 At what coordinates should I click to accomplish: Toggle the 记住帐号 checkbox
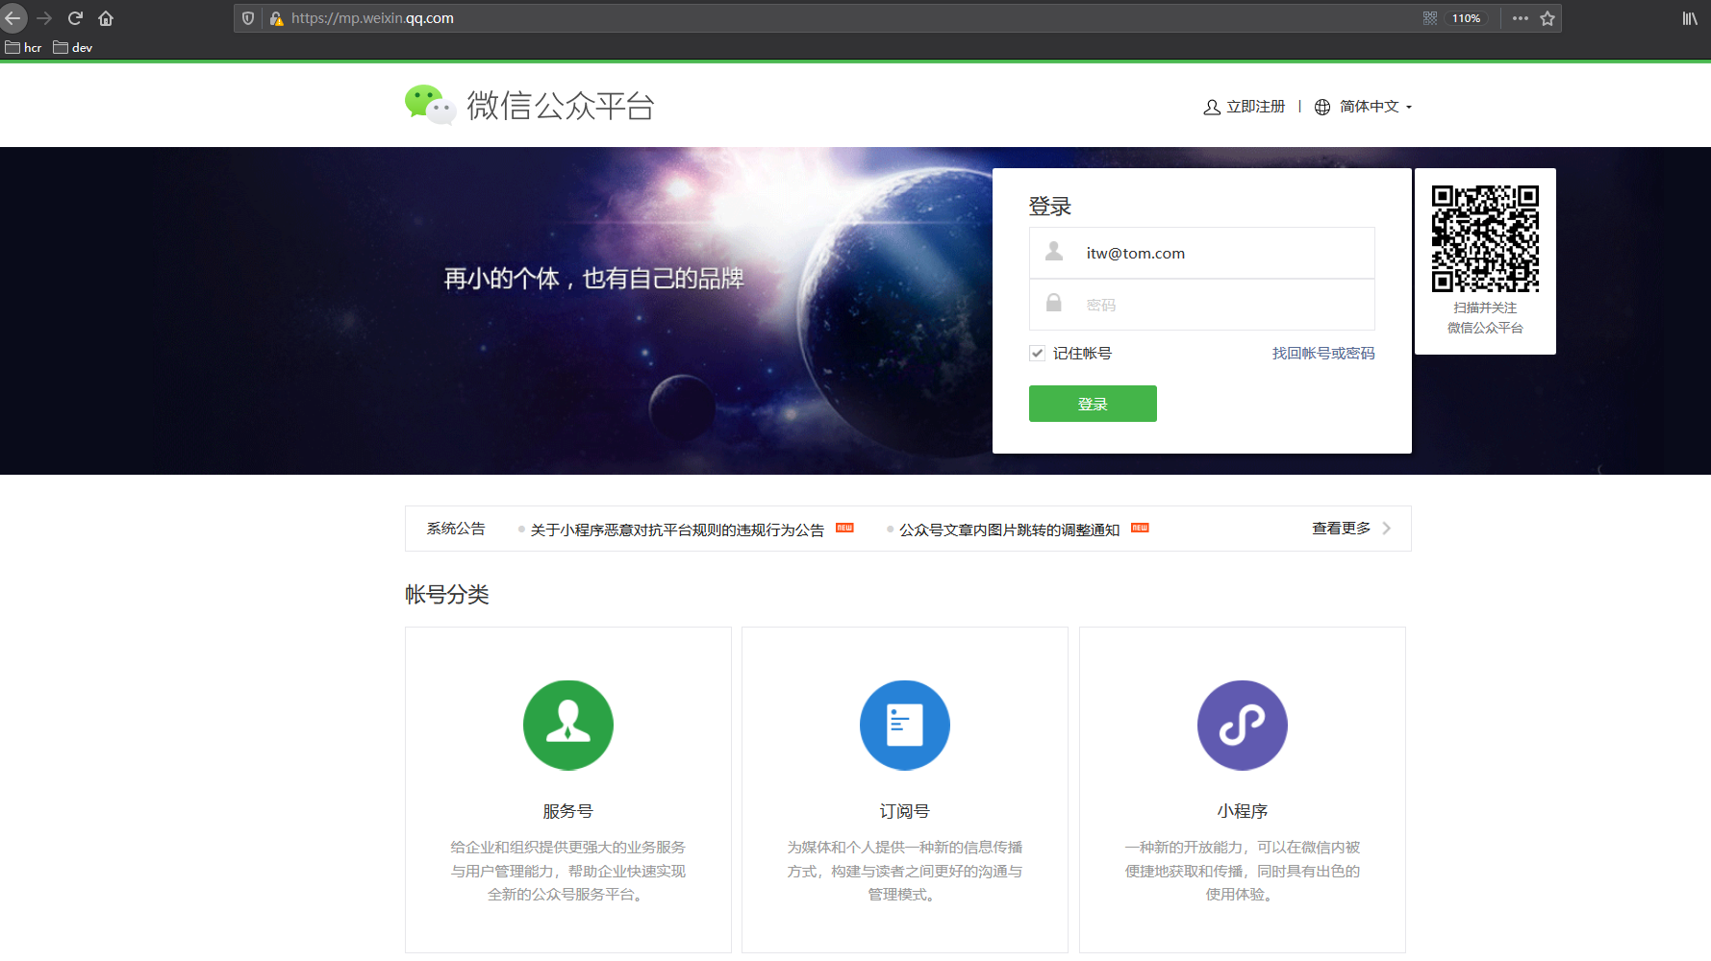(x=1037, y=353)
